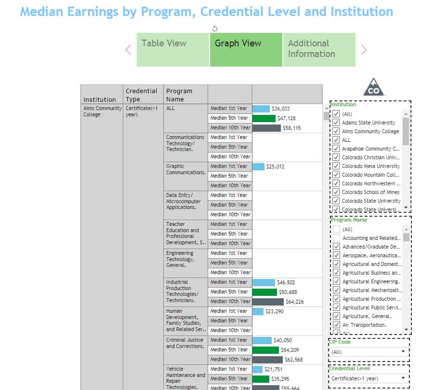Screen dimensions: 422x390
Task: Uncheck Colorado School of Mines
Action: 336,192
